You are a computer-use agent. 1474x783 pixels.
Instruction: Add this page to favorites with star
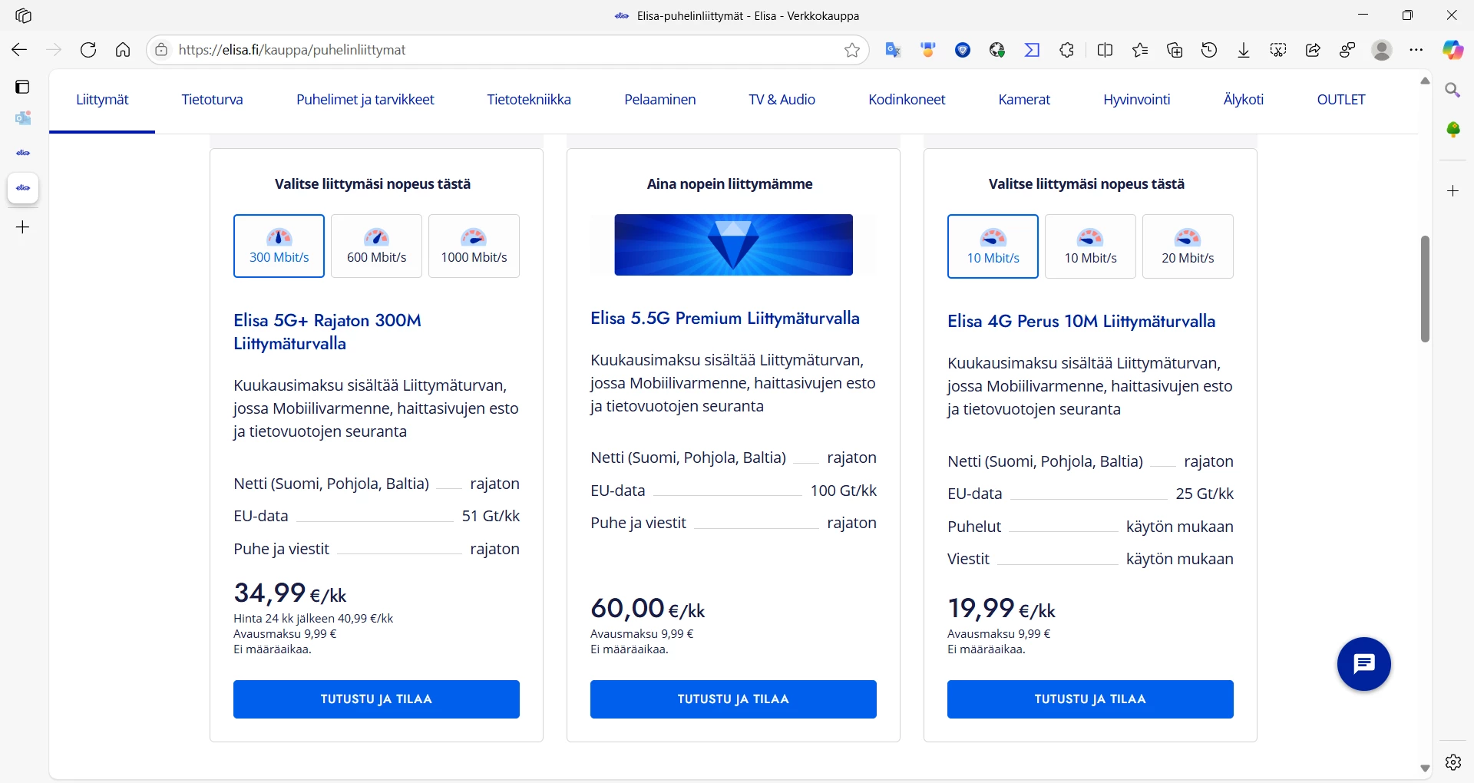[x=852, y=50]
